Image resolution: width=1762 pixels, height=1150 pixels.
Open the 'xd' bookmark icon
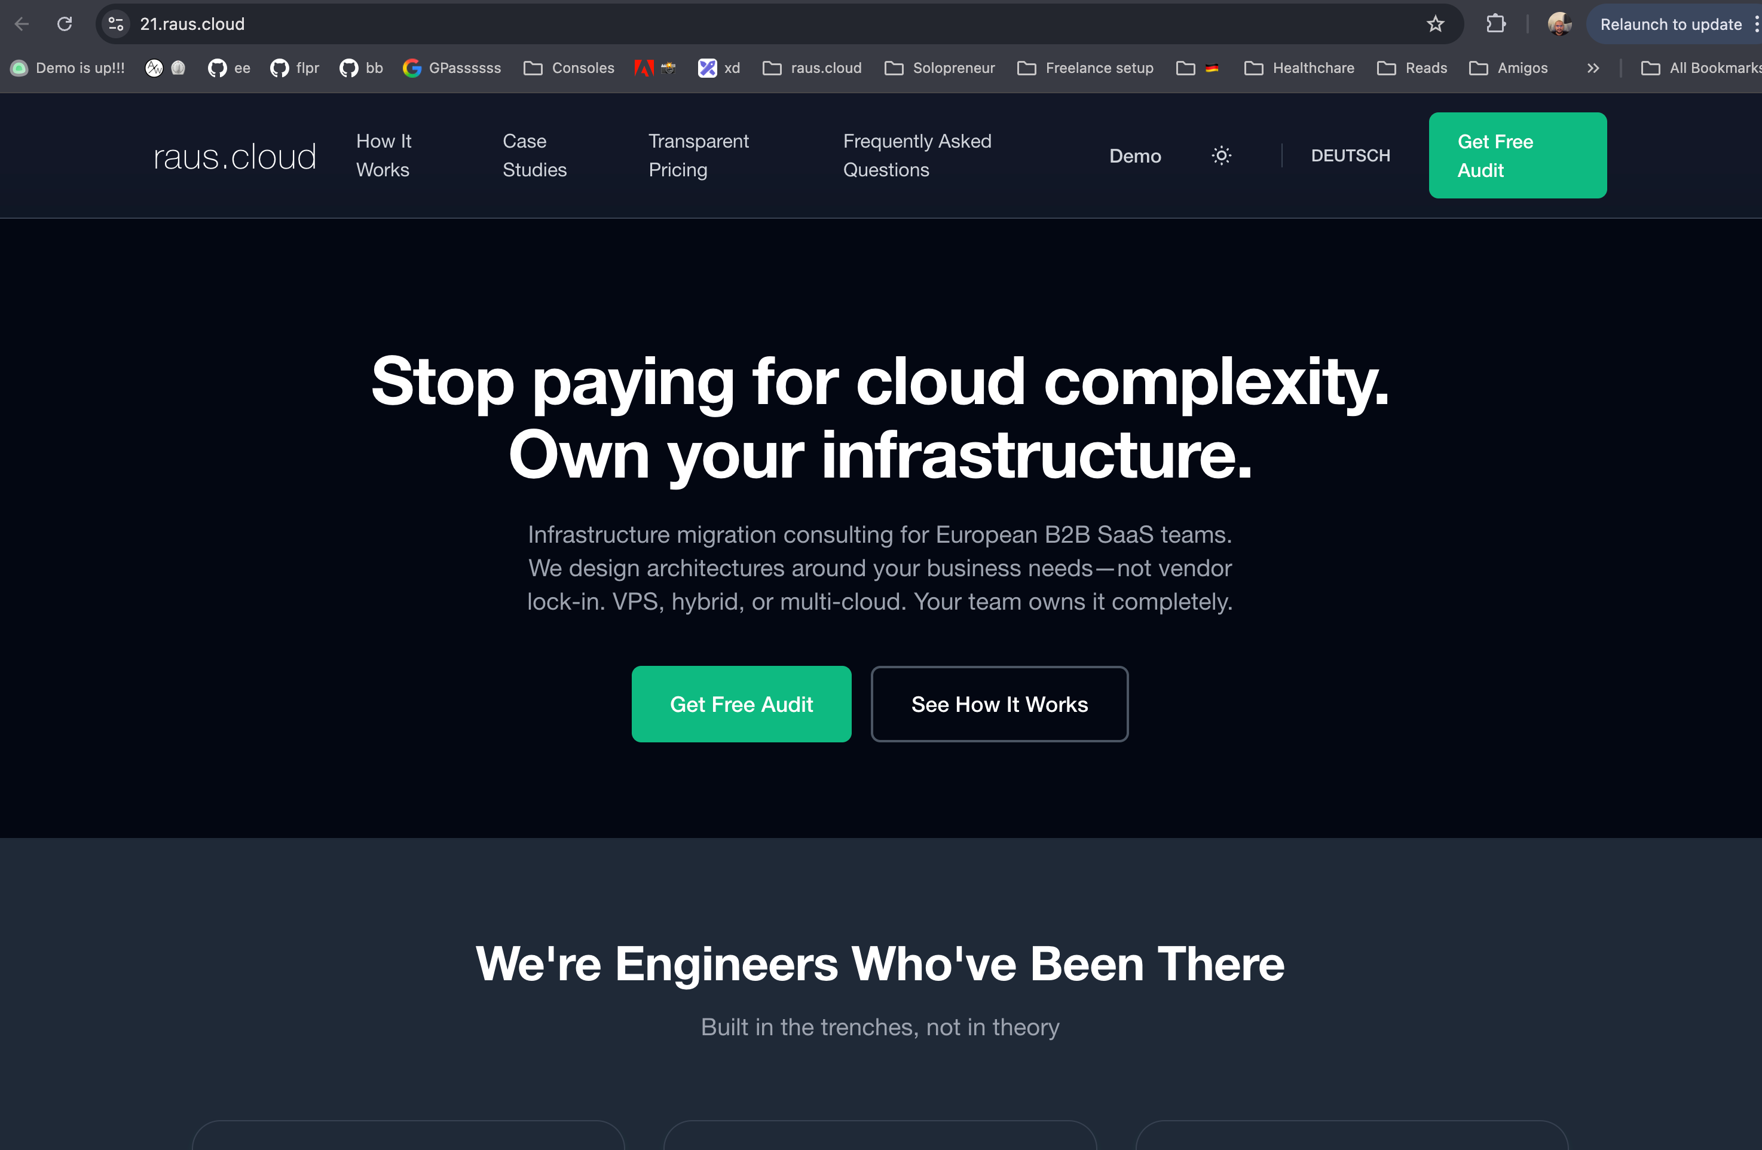[718, 68]
